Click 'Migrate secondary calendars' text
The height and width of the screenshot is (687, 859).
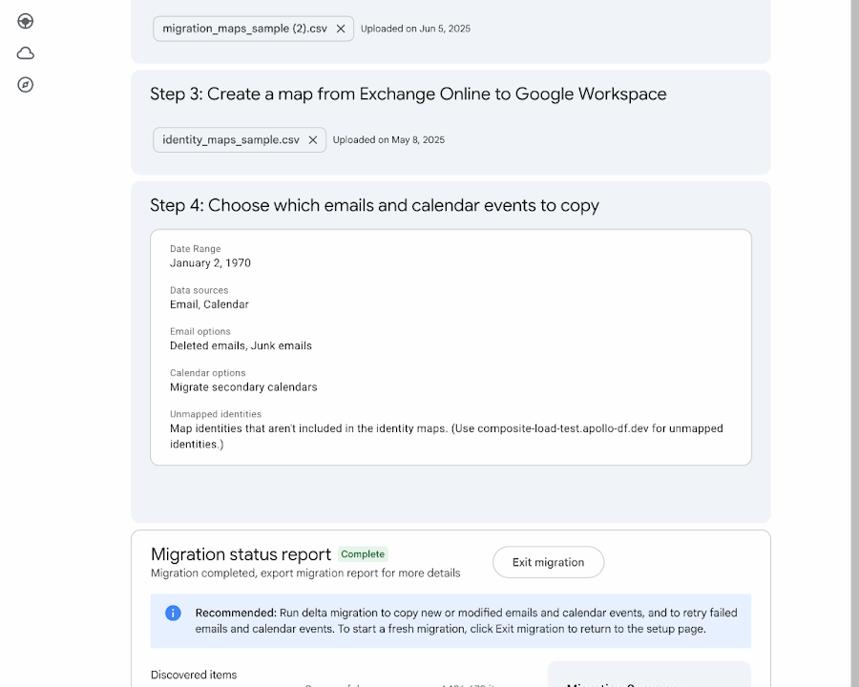[243, 387]
